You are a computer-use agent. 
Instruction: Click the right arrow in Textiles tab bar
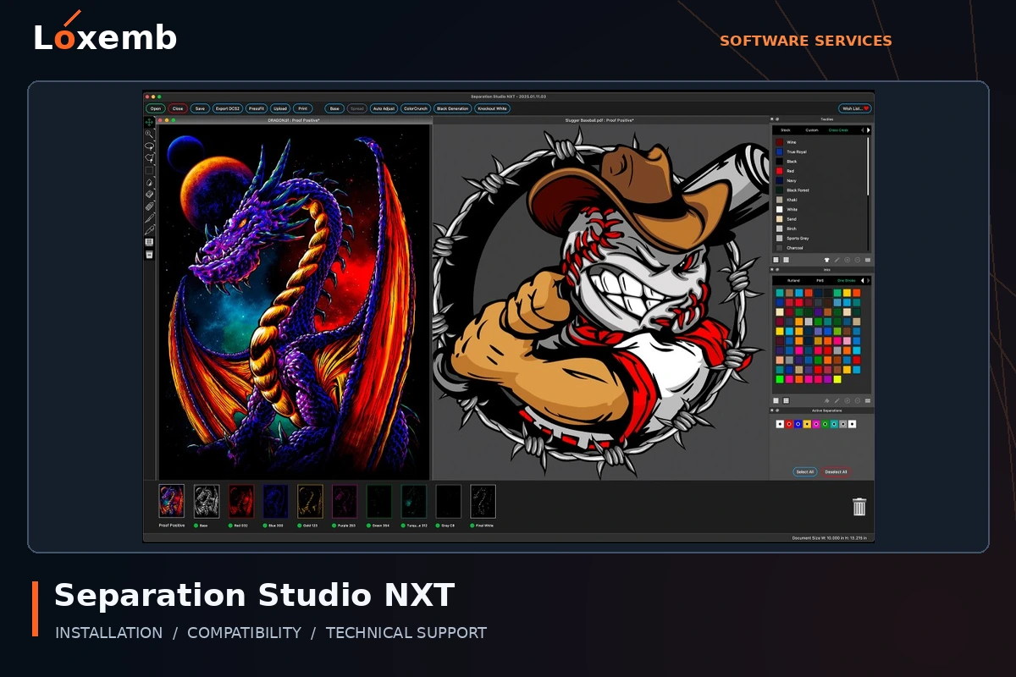pos(869,130)
